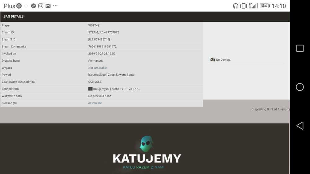Tap the 14:10 clock in status bar

(279, 6)
